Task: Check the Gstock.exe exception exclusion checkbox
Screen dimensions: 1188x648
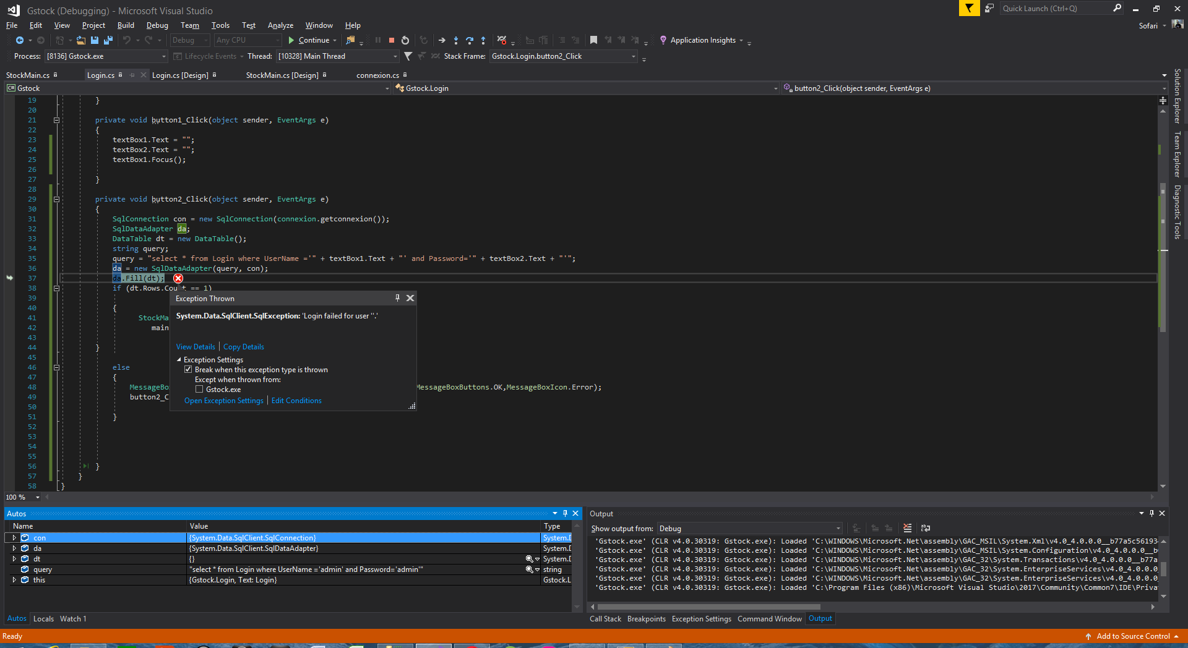Action: (x=199, y=390)
